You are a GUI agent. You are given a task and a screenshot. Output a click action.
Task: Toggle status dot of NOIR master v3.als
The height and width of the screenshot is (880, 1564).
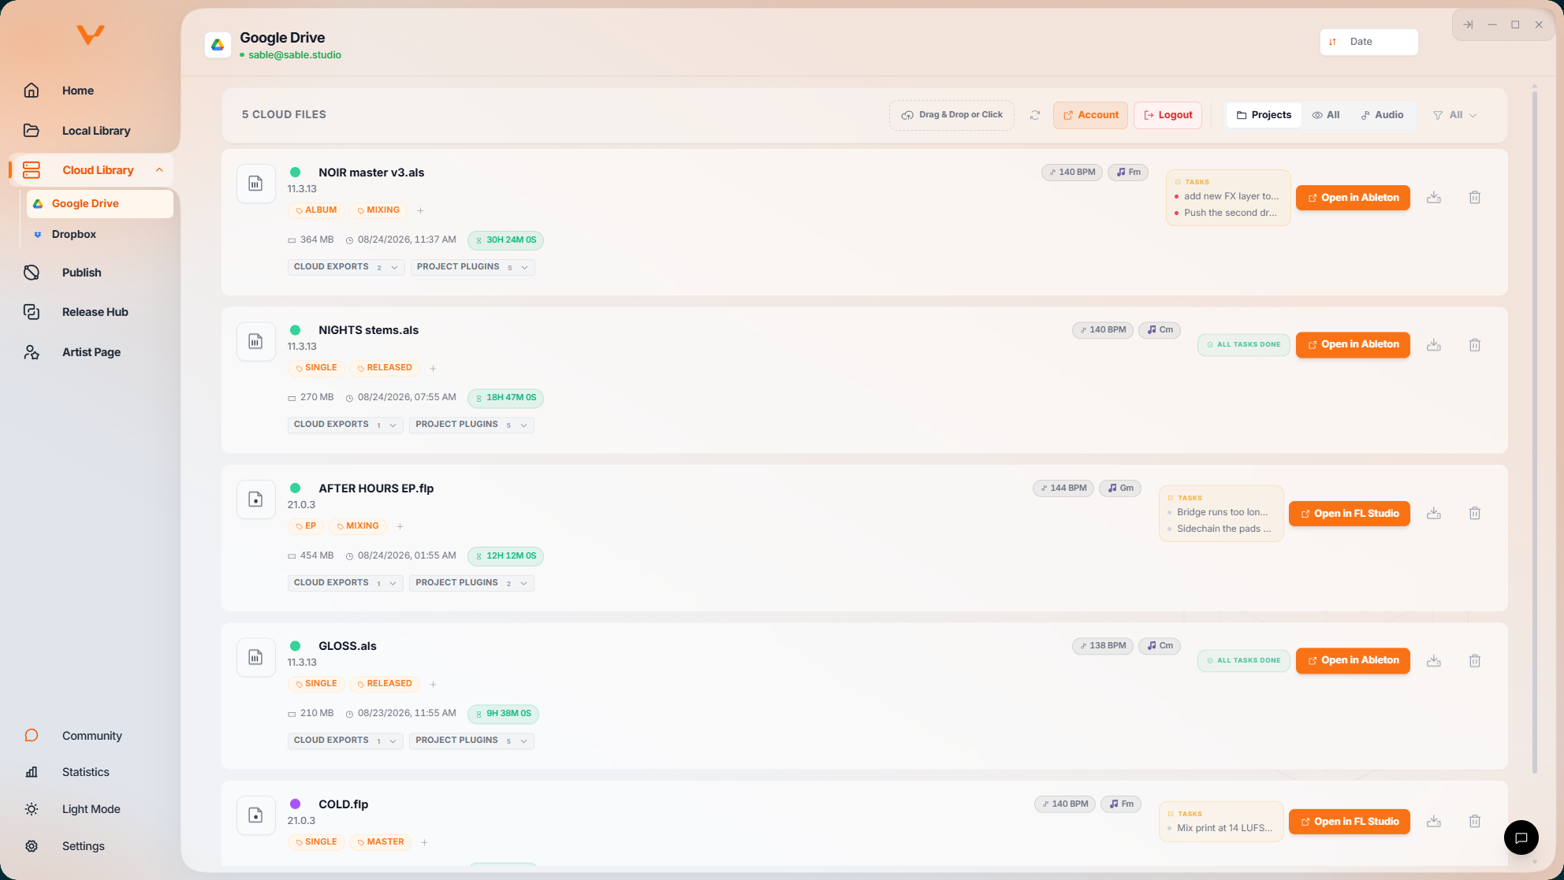pyautogui.click(x=295, y=173)
